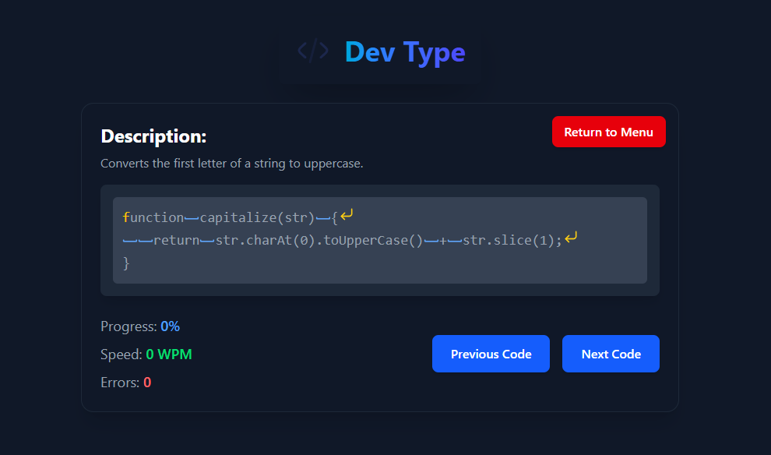
Task: Click the Speed 0 WPM readout
Action: click(146, 354)
